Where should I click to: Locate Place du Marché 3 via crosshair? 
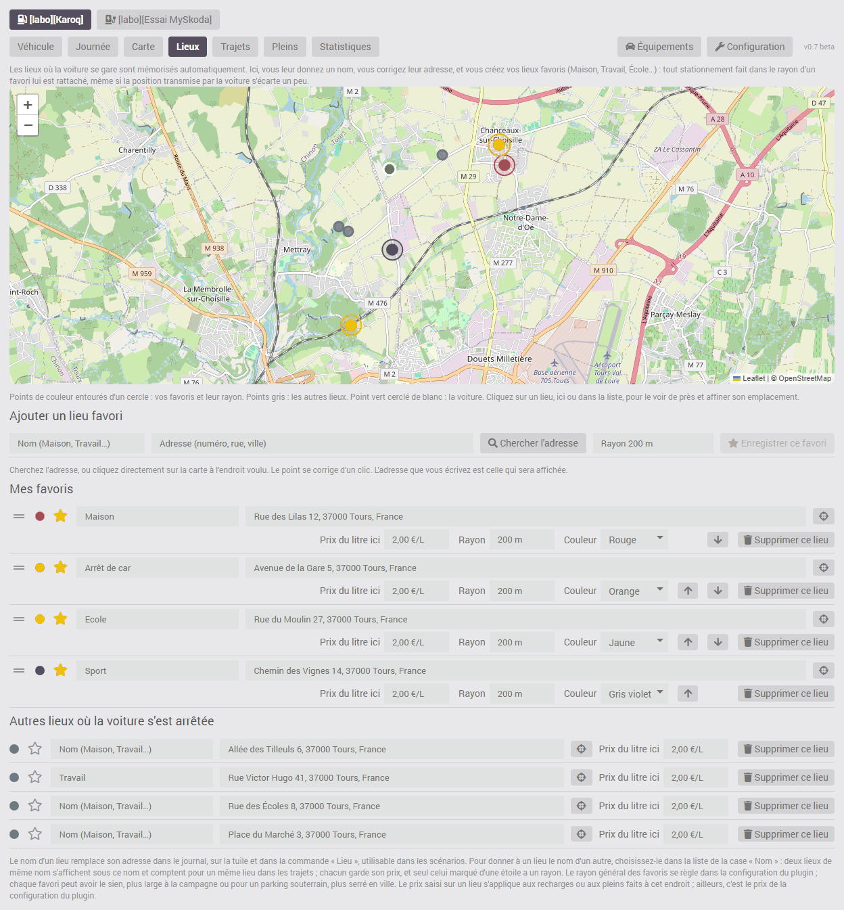581,834
